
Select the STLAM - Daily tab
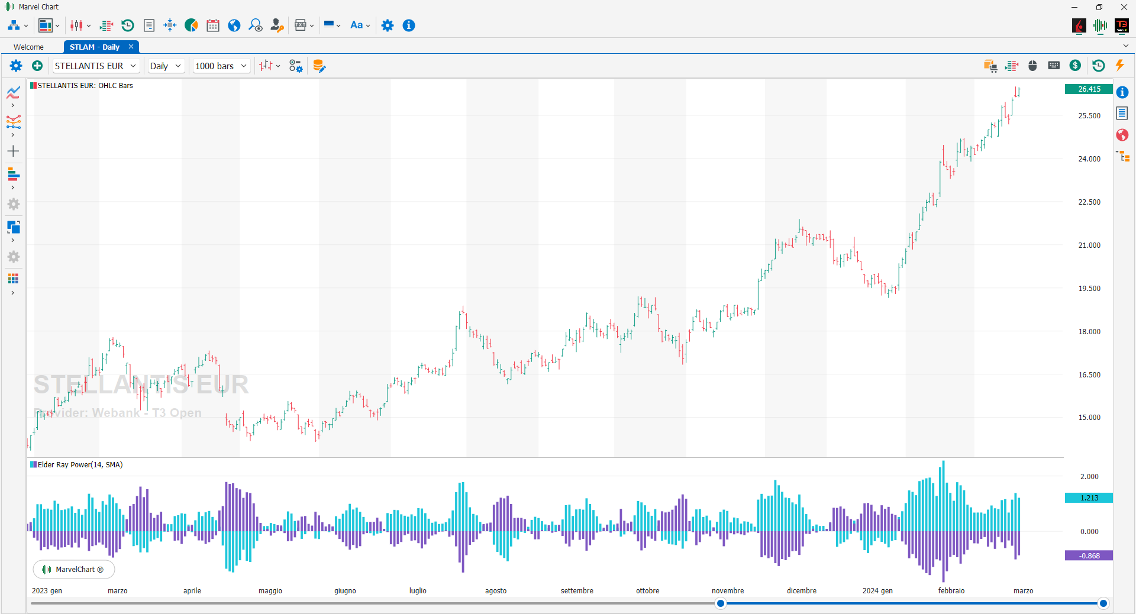coord(95,47)
